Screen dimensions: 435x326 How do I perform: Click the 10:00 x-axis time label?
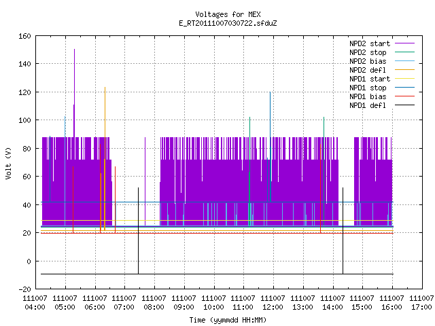pos(213,308)
